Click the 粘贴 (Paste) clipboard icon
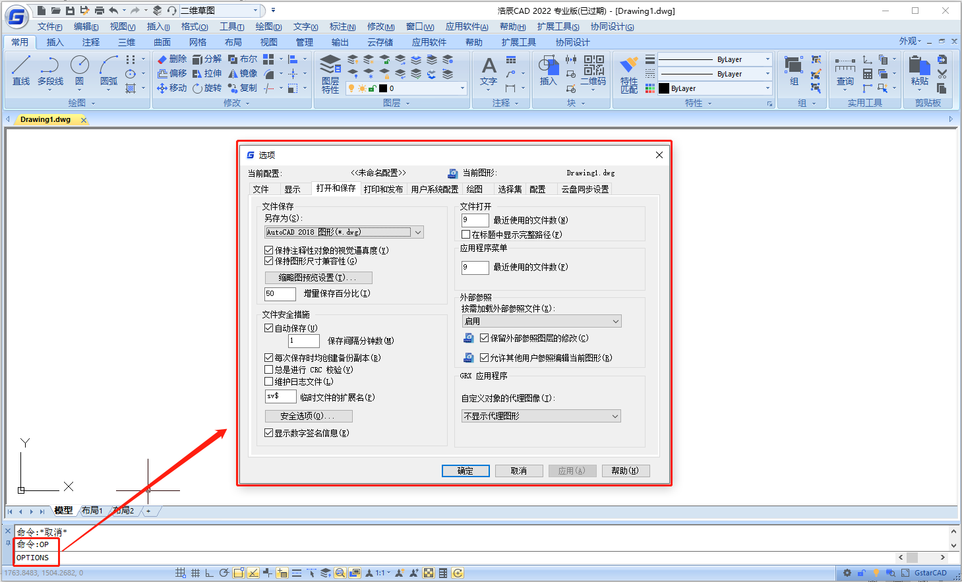Image resolution: width=962 pixels, height=582 pixels. (x=919, y=71)
